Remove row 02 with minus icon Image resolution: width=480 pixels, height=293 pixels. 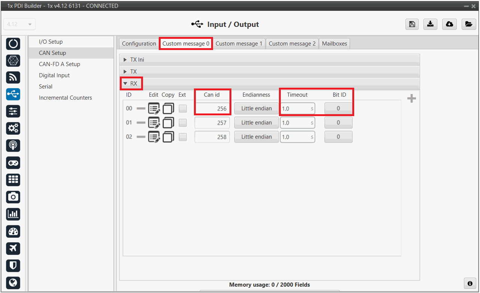(x=141, y=137)
